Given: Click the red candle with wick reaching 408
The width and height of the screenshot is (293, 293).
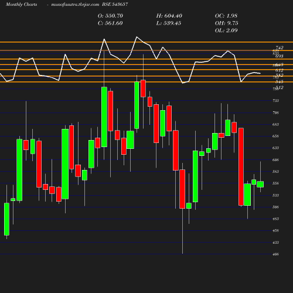Looking at the screenshot, I should [182, 189].
